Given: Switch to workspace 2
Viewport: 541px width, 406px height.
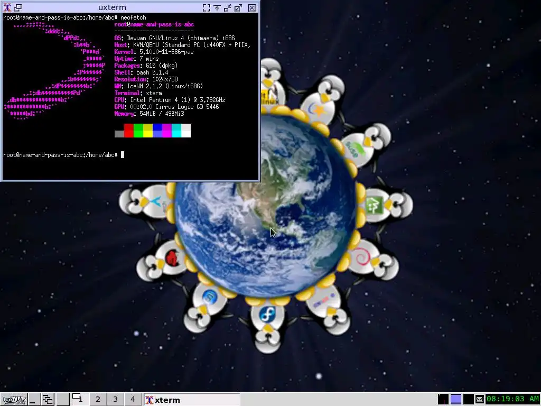Looking at the screenshot, I should pyautogui.click(x=98, y=400).
